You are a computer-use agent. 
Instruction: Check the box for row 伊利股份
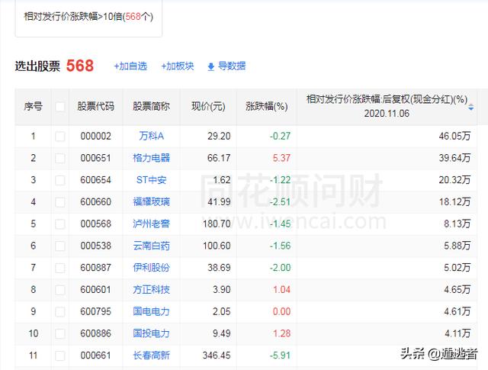pos(59,268)
